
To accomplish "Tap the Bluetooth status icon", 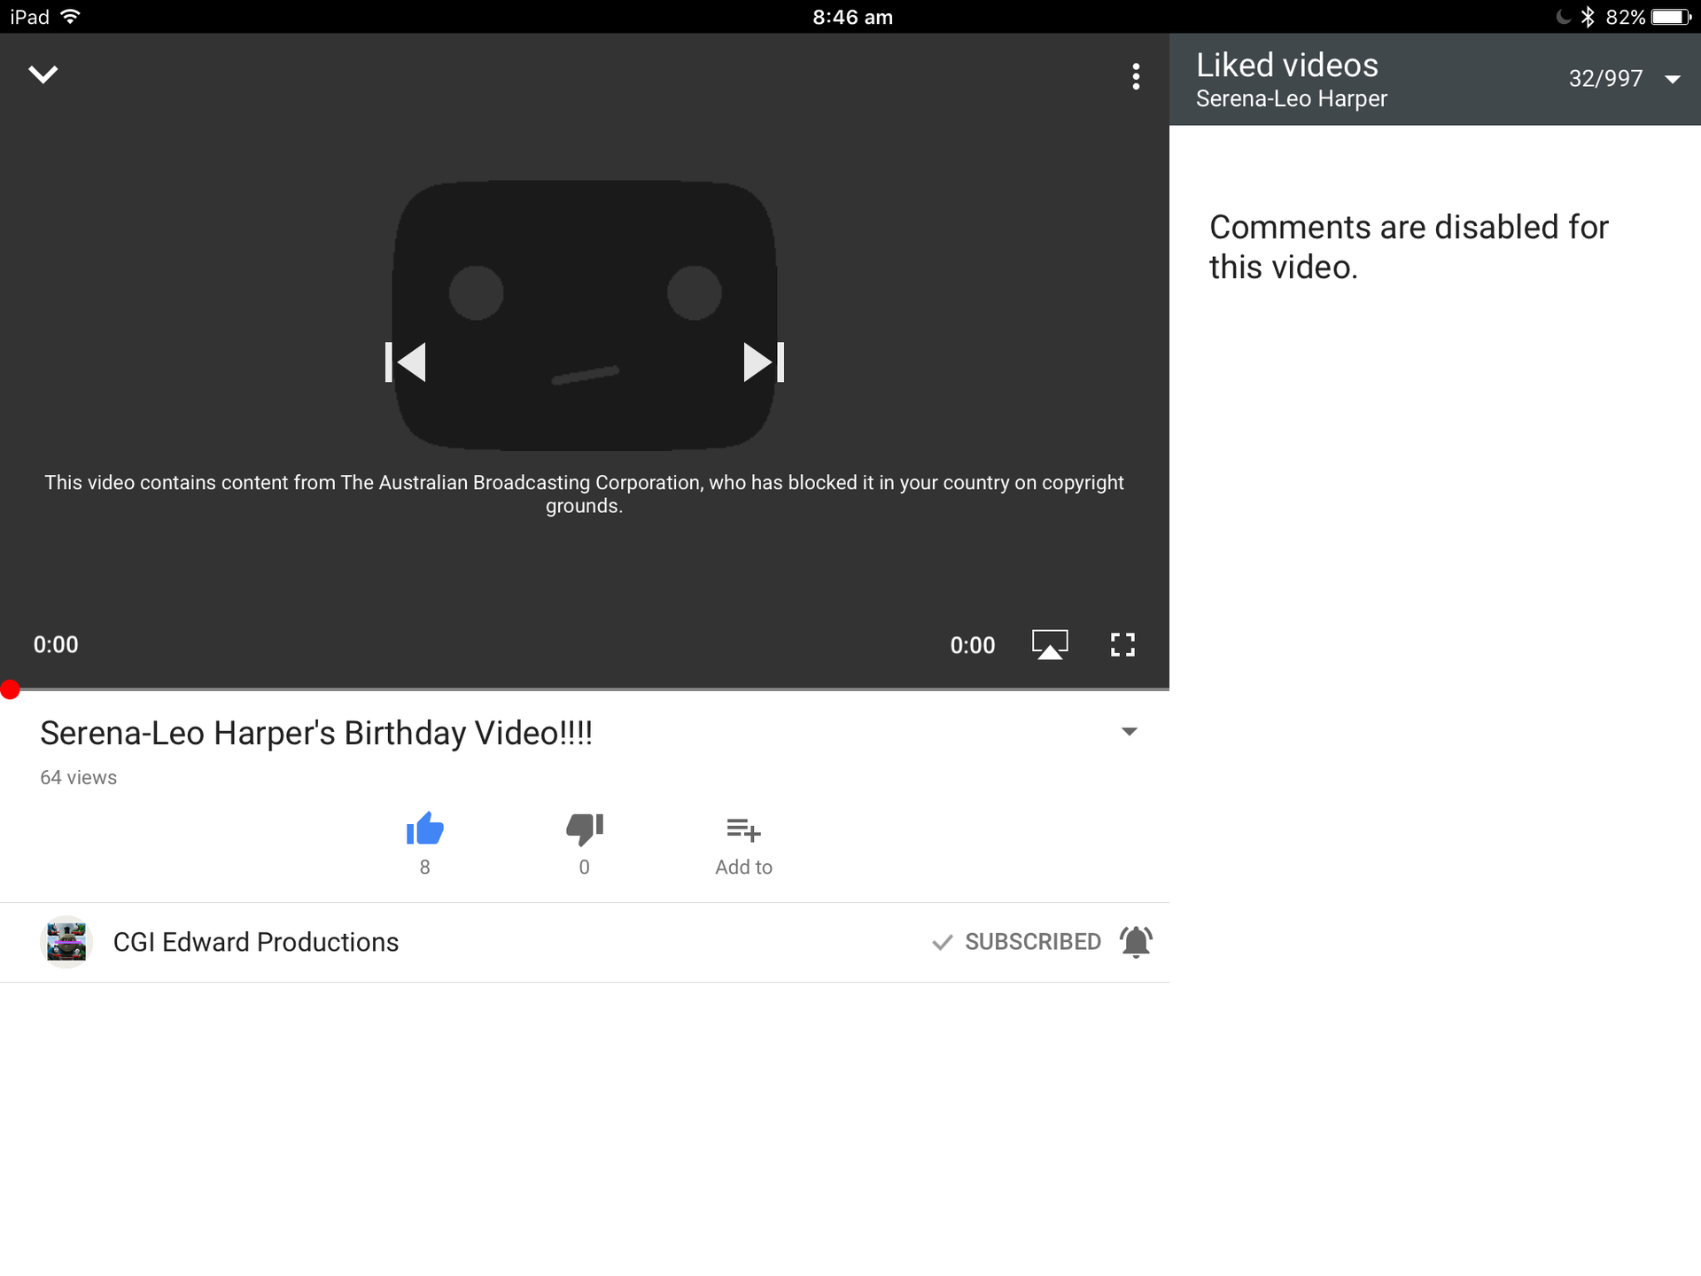I will pos(1588,17).
